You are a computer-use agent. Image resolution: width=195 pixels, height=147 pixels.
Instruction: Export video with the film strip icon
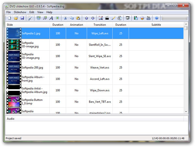click(136, 18)
